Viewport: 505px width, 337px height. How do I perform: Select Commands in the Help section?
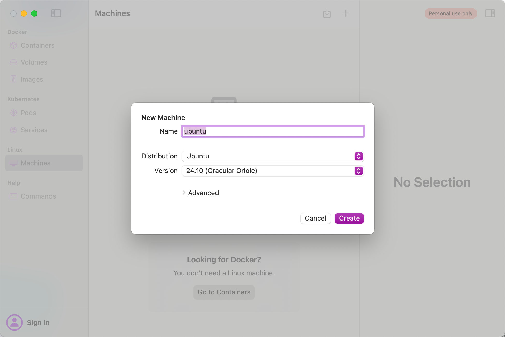click(x=38, y=196)
